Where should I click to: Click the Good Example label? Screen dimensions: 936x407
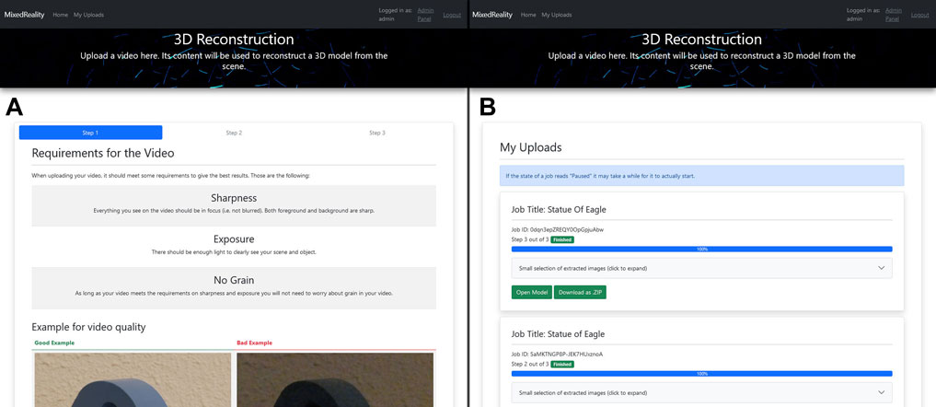pos(54,343)
